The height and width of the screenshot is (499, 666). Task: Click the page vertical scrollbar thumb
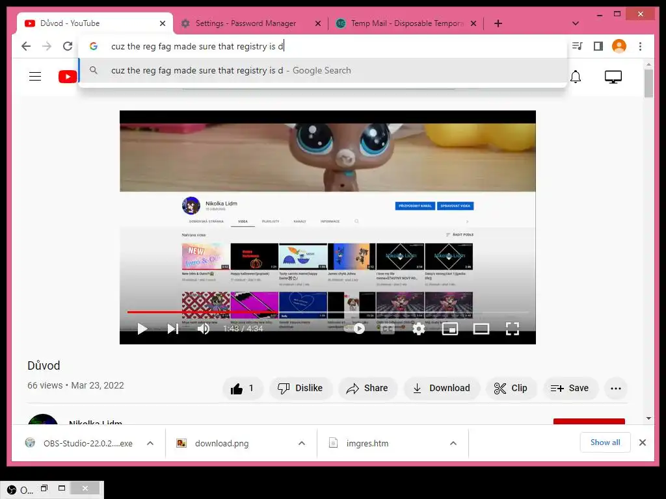pyautogui.click(x=648, y=83)
